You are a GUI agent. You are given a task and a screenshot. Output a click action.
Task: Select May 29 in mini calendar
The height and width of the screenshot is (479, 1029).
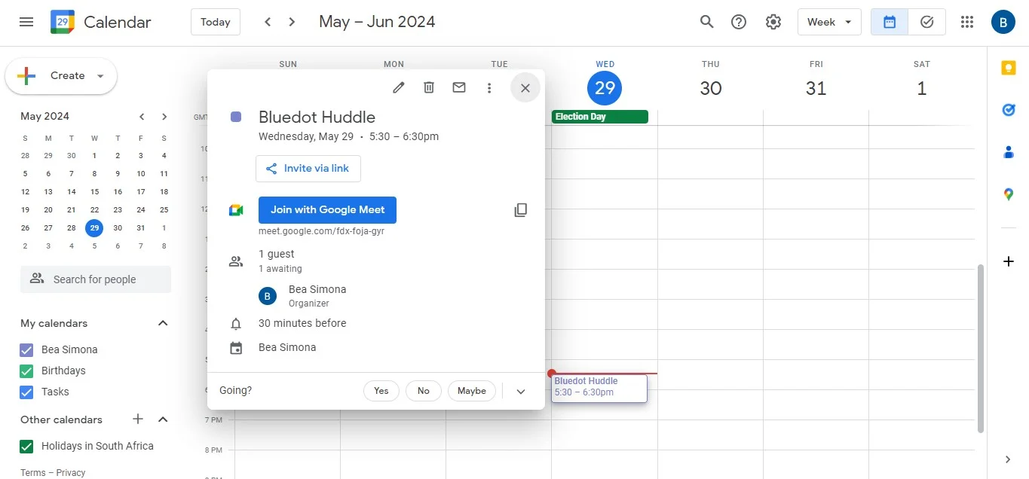pyautogui.click(x=94, y=228)
